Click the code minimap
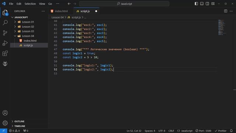This screenshot has height=133, width=236. pyautogui.click(x=222, y=27)
